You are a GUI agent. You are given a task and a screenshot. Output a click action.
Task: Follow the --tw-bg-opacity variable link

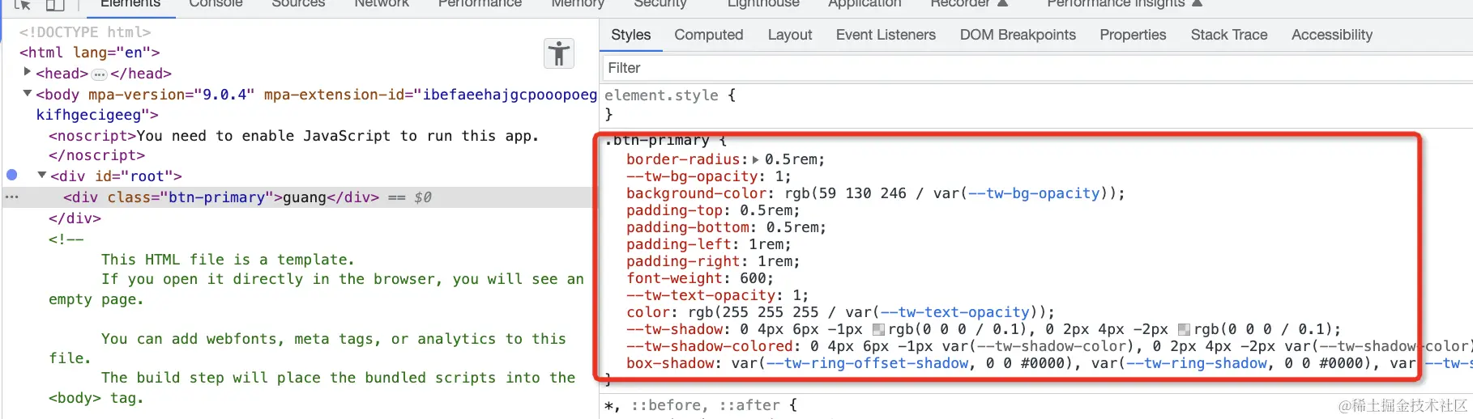pyautogui.click(x=1034, y=193)
